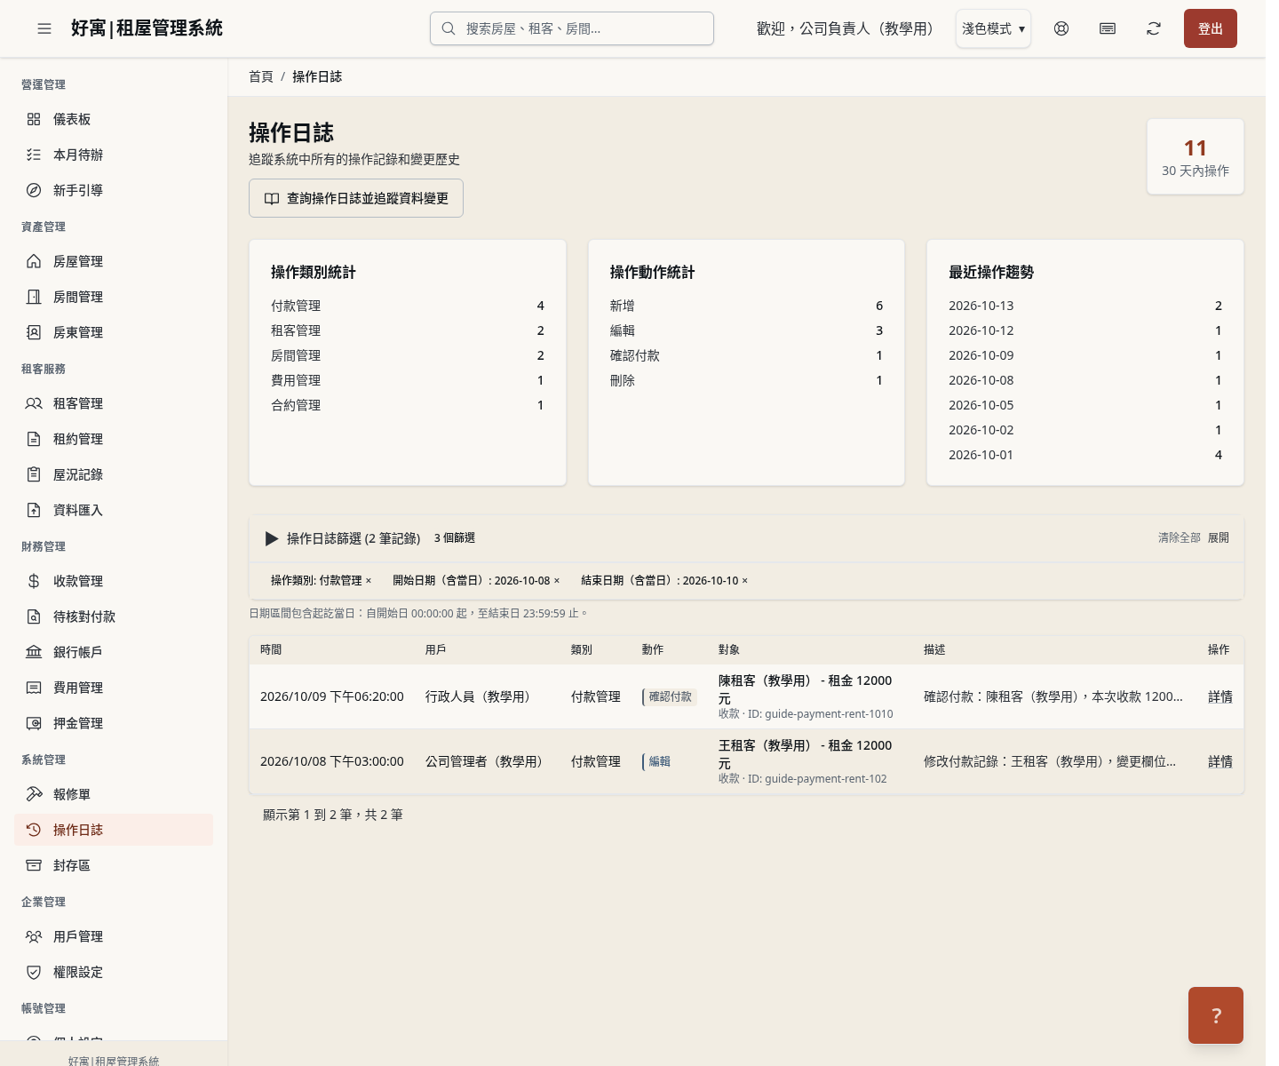Click the help lifebuoy icon in header
Screen dimensions: 1279x1066
pyautogui.click(x=1061, y=28)
